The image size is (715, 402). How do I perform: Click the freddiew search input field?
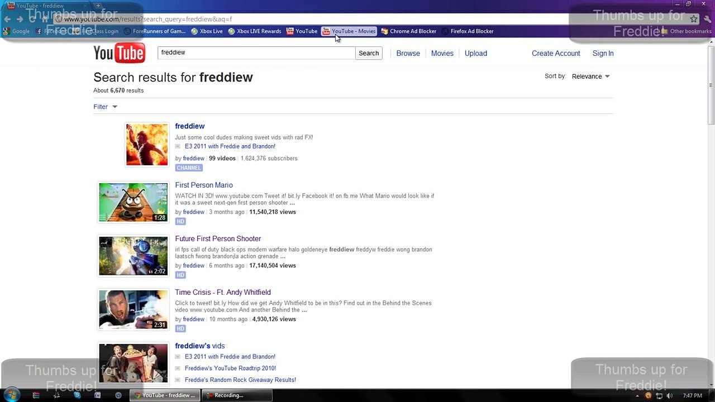tap(256, 52)
